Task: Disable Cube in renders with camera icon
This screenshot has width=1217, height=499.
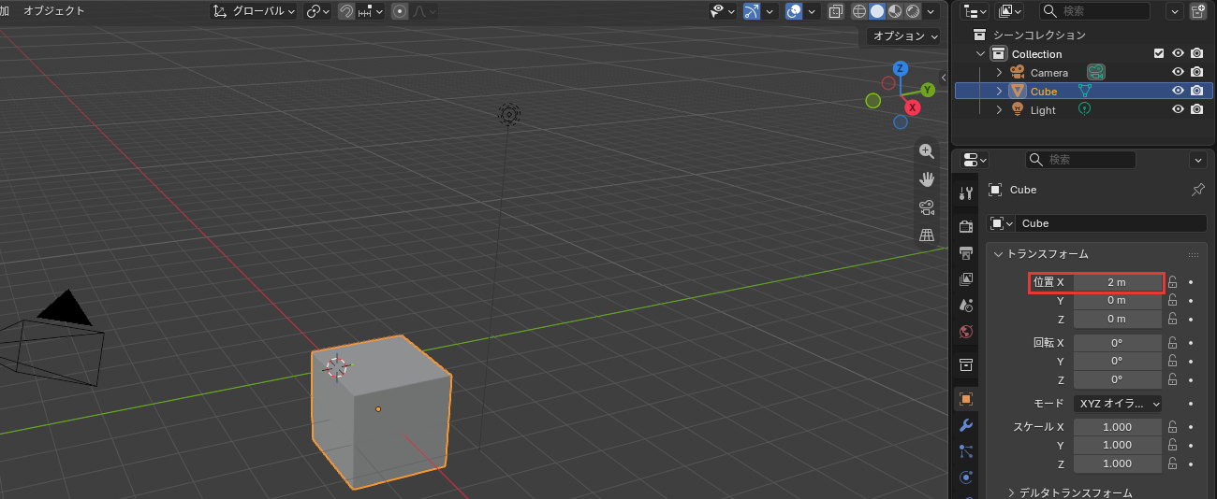Action: pyautogui.click(x=1196, y=91)
